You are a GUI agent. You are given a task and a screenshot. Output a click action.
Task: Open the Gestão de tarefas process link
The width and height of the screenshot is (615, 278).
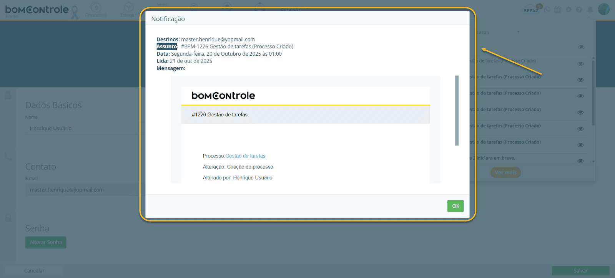[x=245, y=156]
